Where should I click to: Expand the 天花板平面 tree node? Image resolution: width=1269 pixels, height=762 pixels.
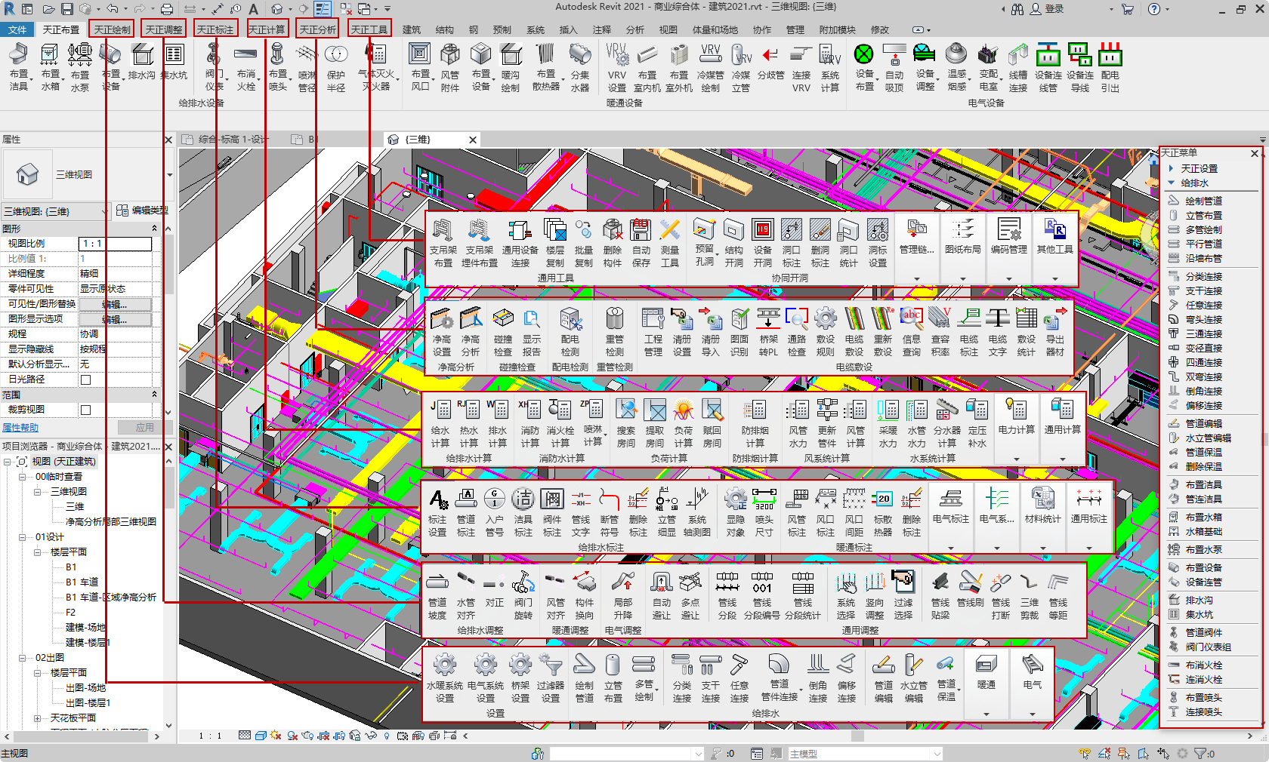coord(37,718)
